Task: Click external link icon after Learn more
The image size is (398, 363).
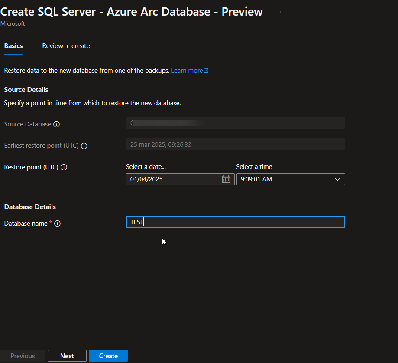Action: pos(206,71)
